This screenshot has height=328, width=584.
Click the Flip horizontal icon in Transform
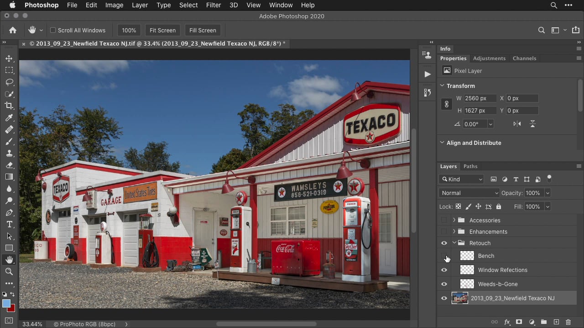pyautogui.click(x=517, y=124)
